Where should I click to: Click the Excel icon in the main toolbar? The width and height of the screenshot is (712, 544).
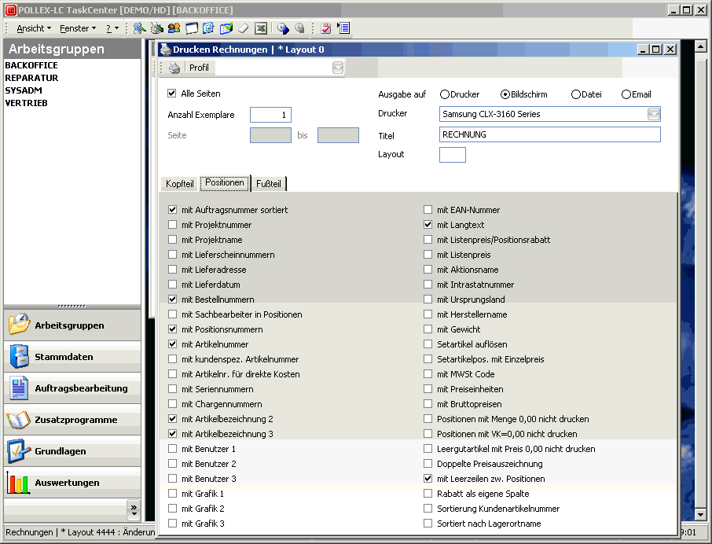coord(260,28)
